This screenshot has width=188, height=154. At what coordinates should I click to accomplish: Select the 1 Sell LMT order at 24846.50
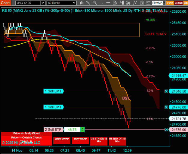(54, 91)
